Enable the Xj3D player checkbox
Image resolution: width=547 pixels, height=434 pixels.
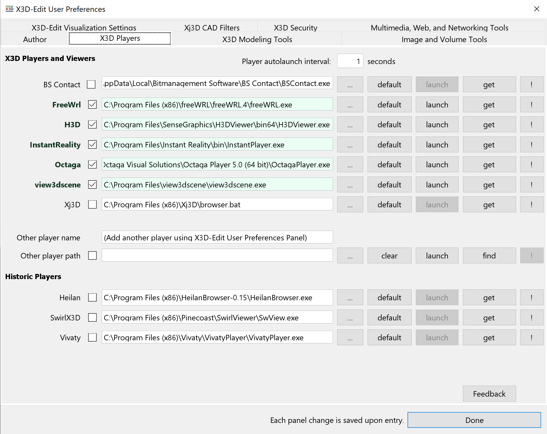click(x=92, y=204)
